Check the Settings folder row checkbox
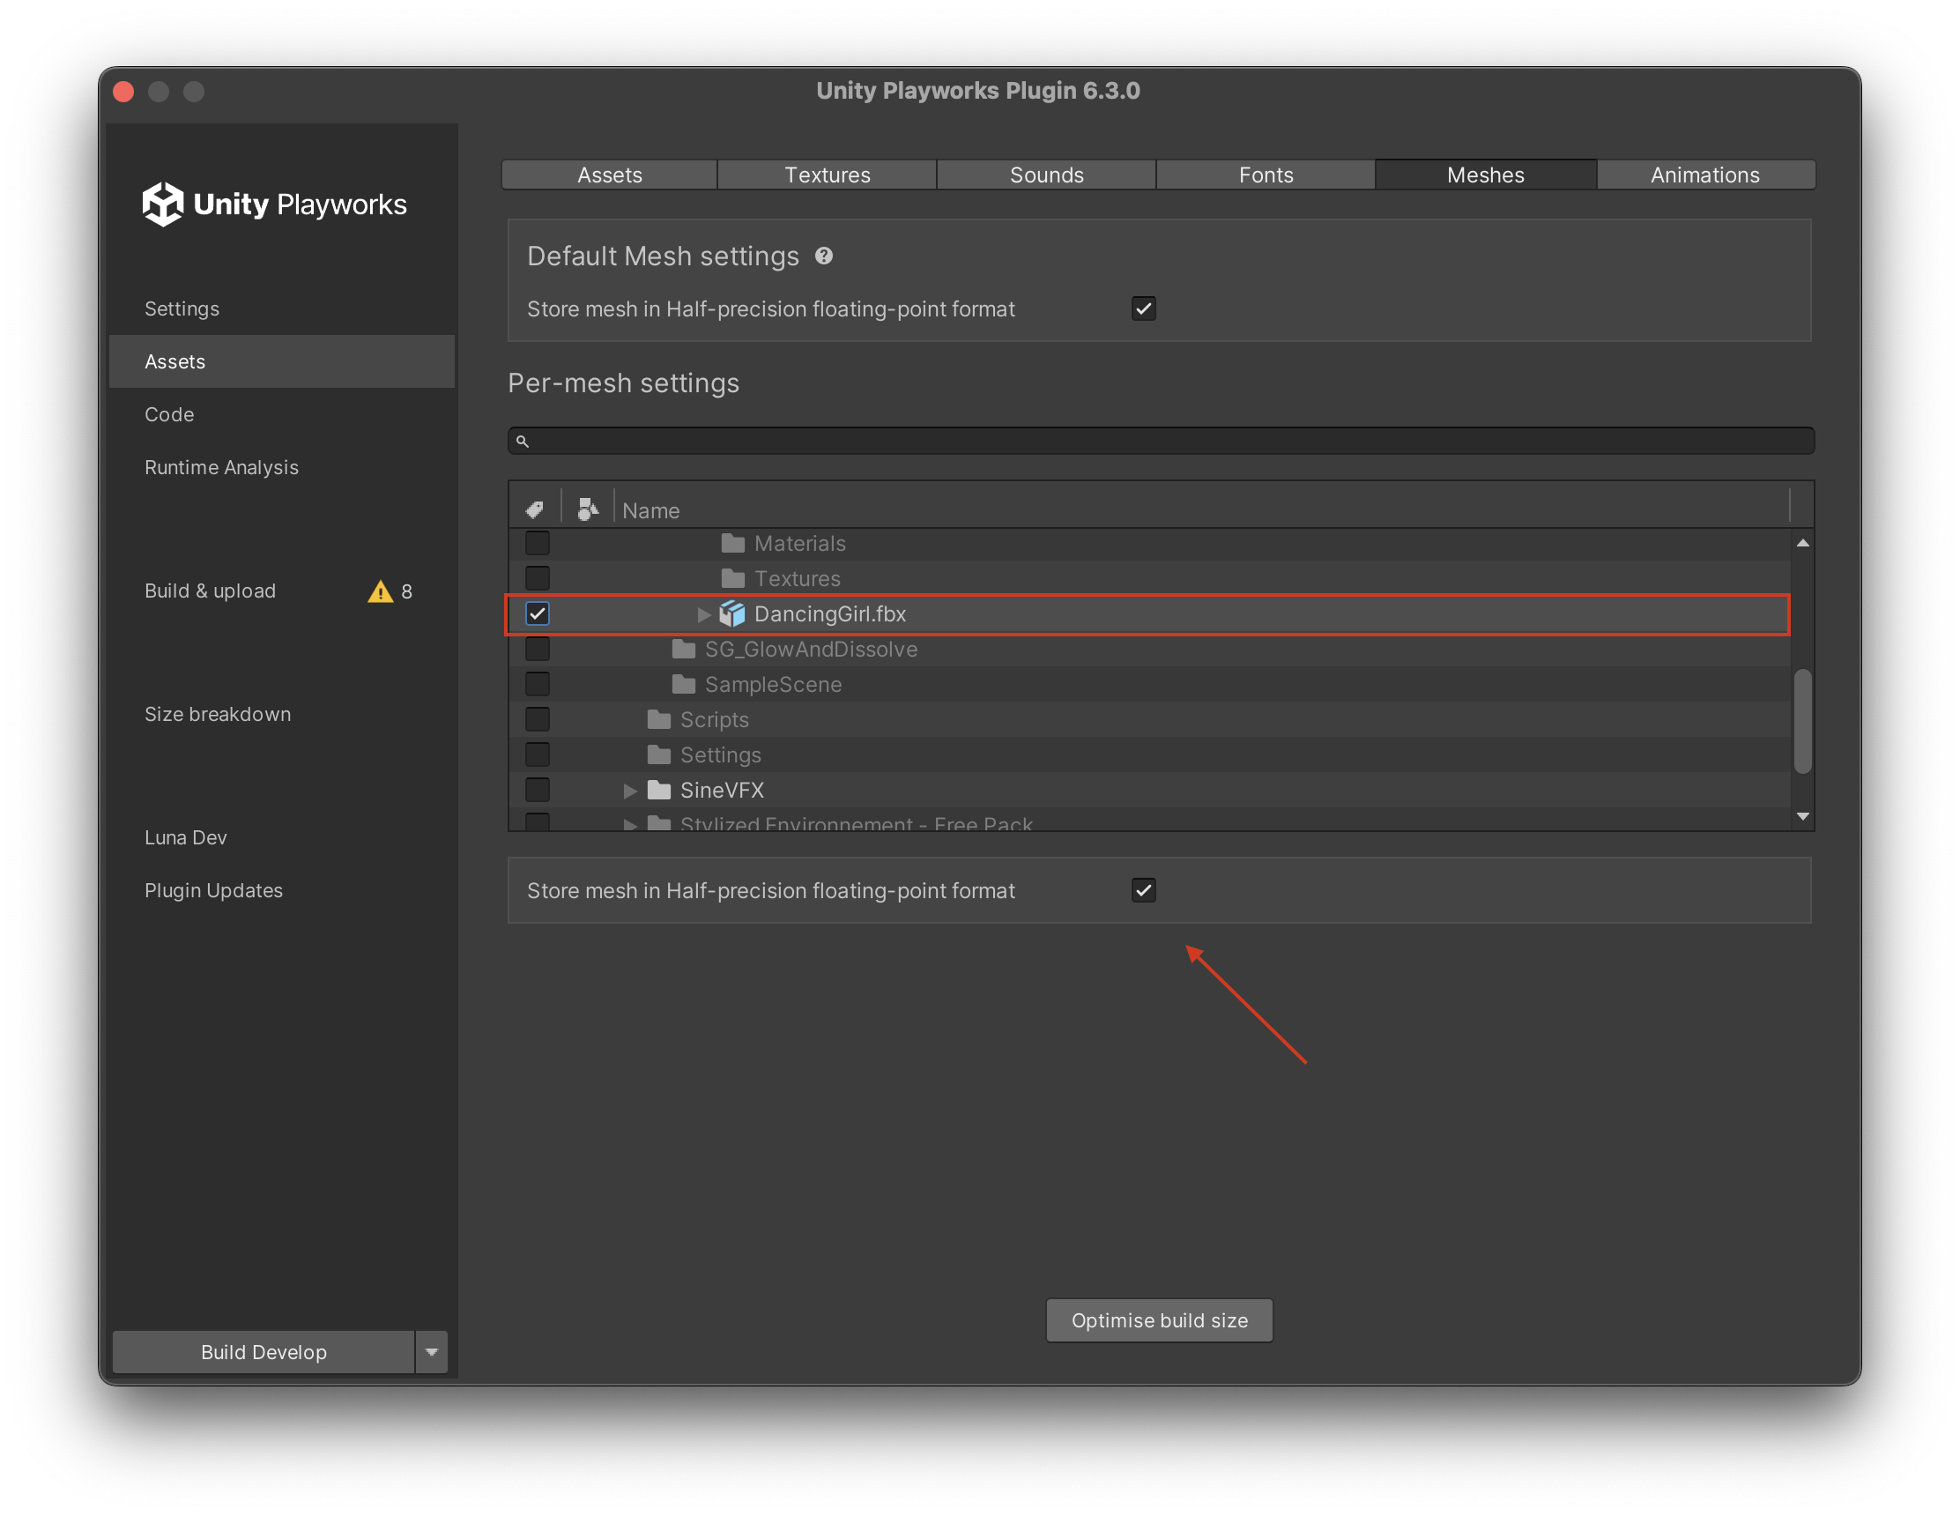The image size is (1960, 1516). pyautogui.click(x=538, y=754)
